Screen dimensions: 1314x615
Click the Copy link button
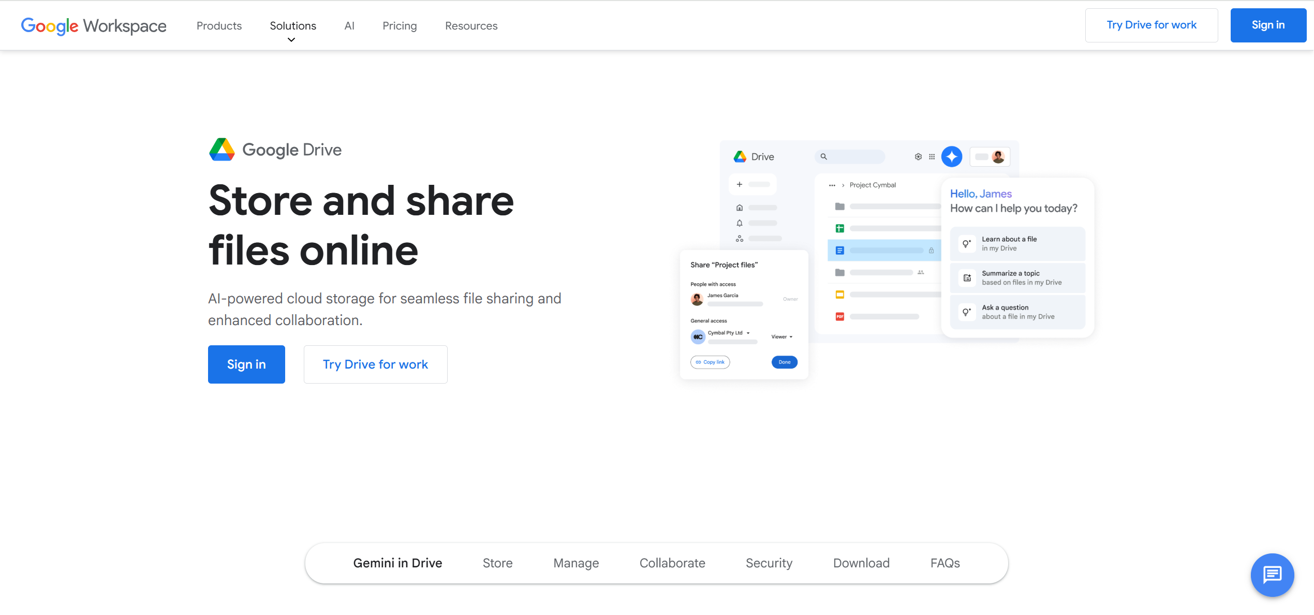(710, 362)
